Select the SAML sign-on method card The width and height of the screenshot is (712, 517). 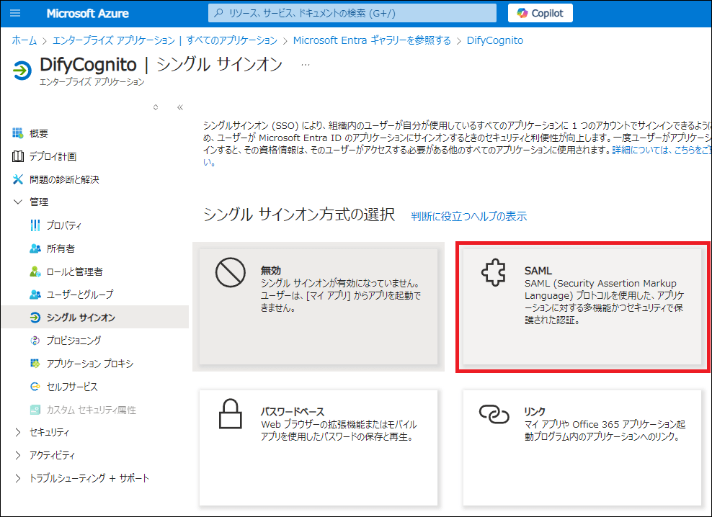582,307
